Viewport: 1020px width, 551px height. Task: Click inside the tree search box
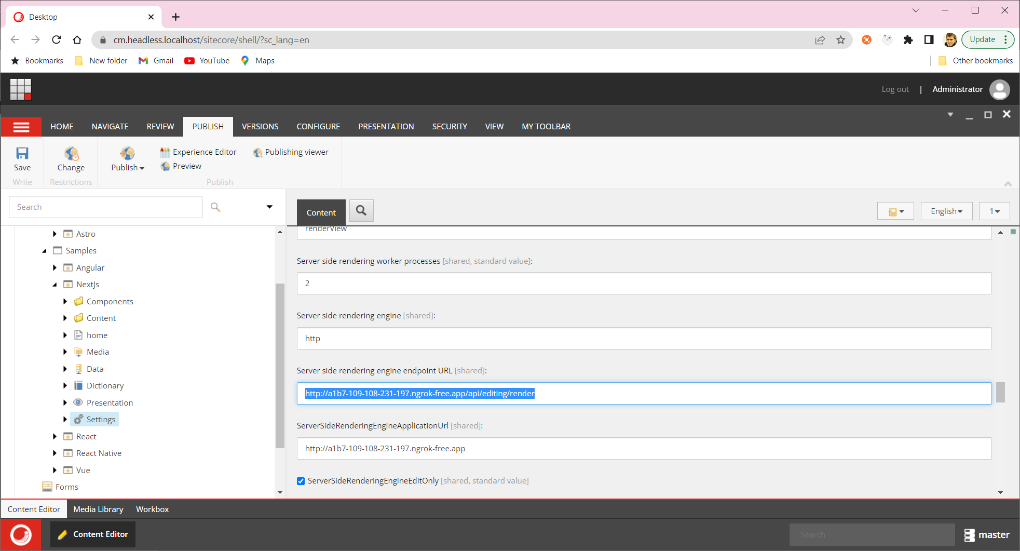(x=105, y=207)
